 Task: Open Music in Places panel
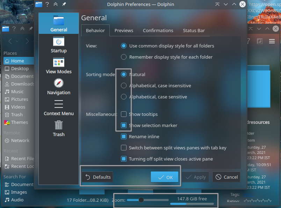[19, 92]
